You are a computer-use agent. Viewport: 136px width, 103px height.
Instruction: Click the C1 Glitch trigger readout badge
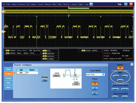pyautogui.click(x=83, y=51)
